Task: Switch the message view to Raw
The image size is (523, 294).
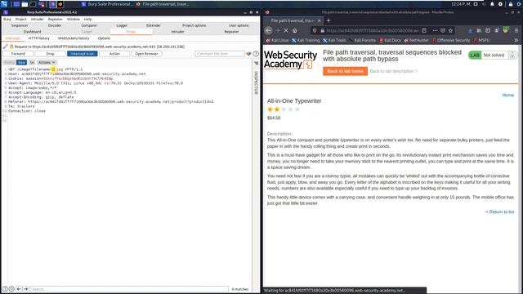Action: point(21,62)
